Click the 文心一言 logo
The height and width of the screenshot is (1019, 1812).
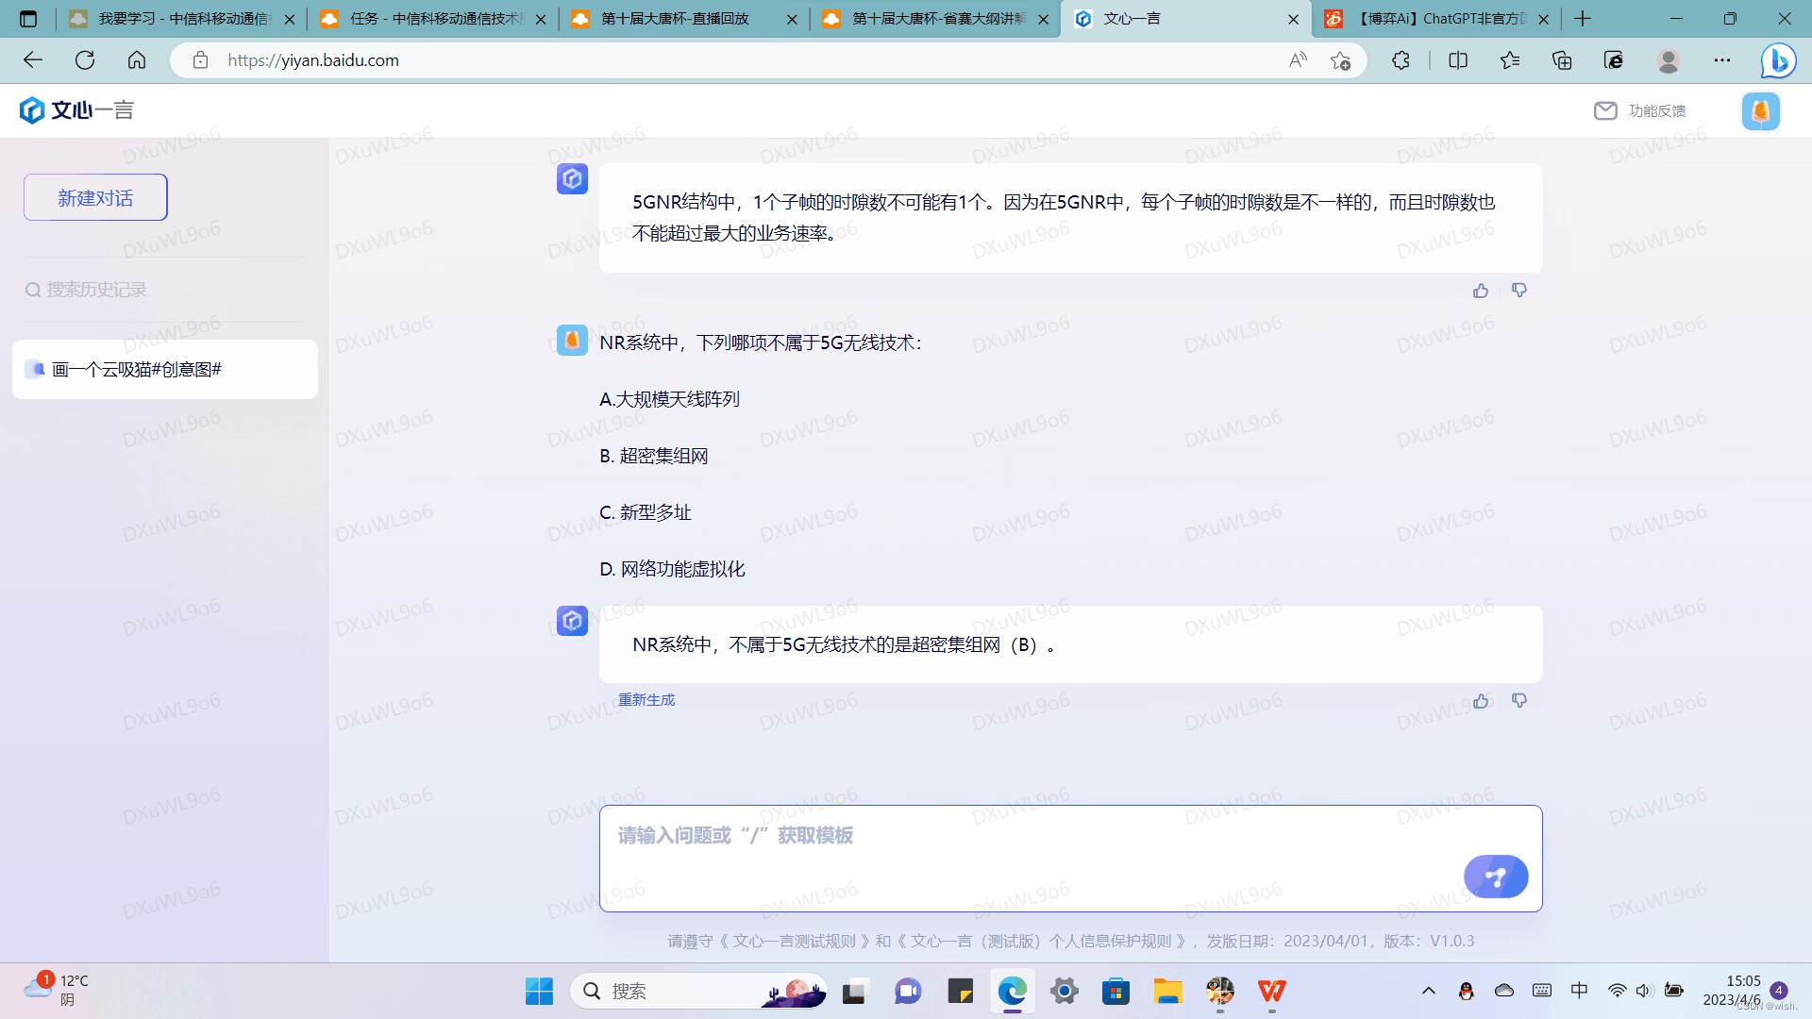[x=76, y=110]
